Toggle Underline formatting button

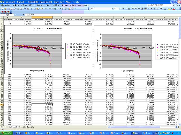[x=129, y=8]
